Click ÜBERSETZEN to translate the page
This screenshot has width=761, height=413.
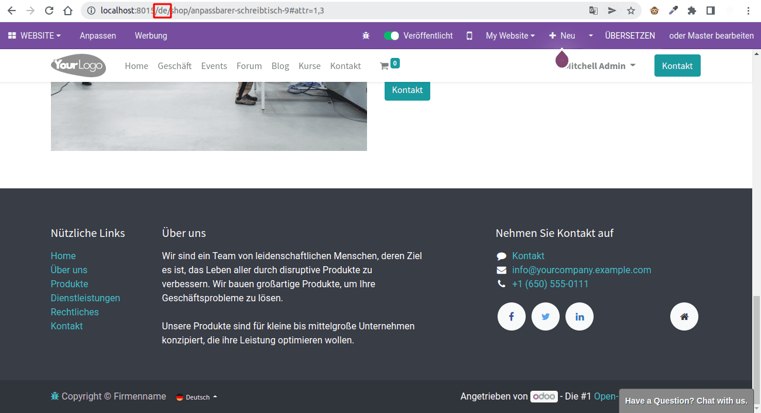(630, 36)
